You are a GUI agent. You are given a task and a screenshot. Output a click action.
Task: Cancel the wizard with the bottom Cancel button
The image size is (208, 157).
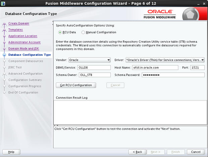[196, 152]
